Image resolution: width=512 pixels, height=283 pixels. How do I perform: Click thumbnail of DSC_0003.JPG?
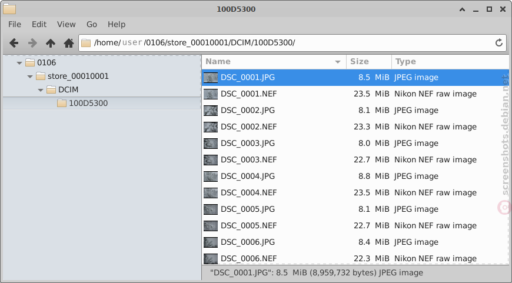(x=211, y=144)
